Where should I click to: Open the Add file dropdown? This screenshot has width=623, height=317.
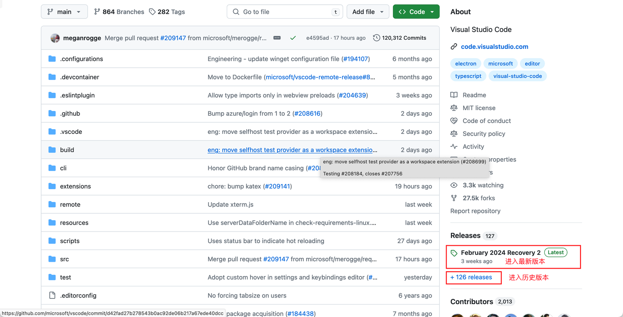click(x=368, y=12)
